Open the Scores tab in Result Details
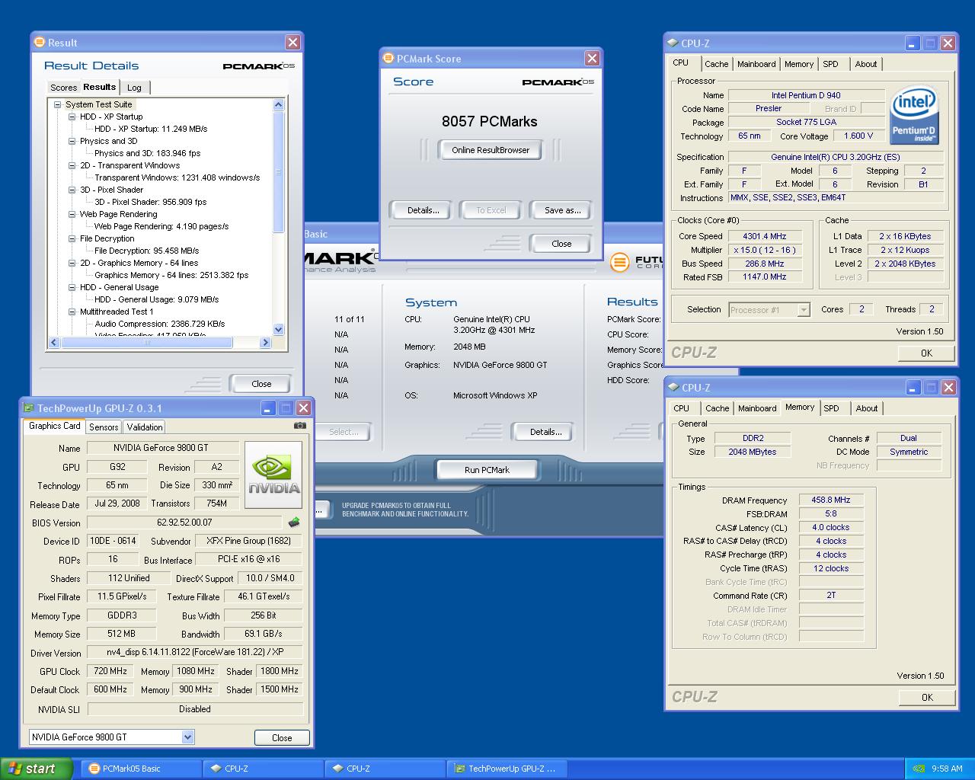 coord(63,88)
